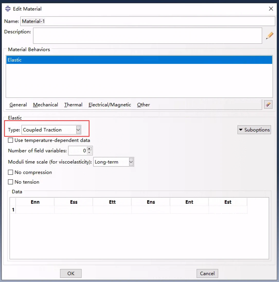Select row 1 header in Data table
The width and height of the screenshot is (279, 282).
click(13, 210)
